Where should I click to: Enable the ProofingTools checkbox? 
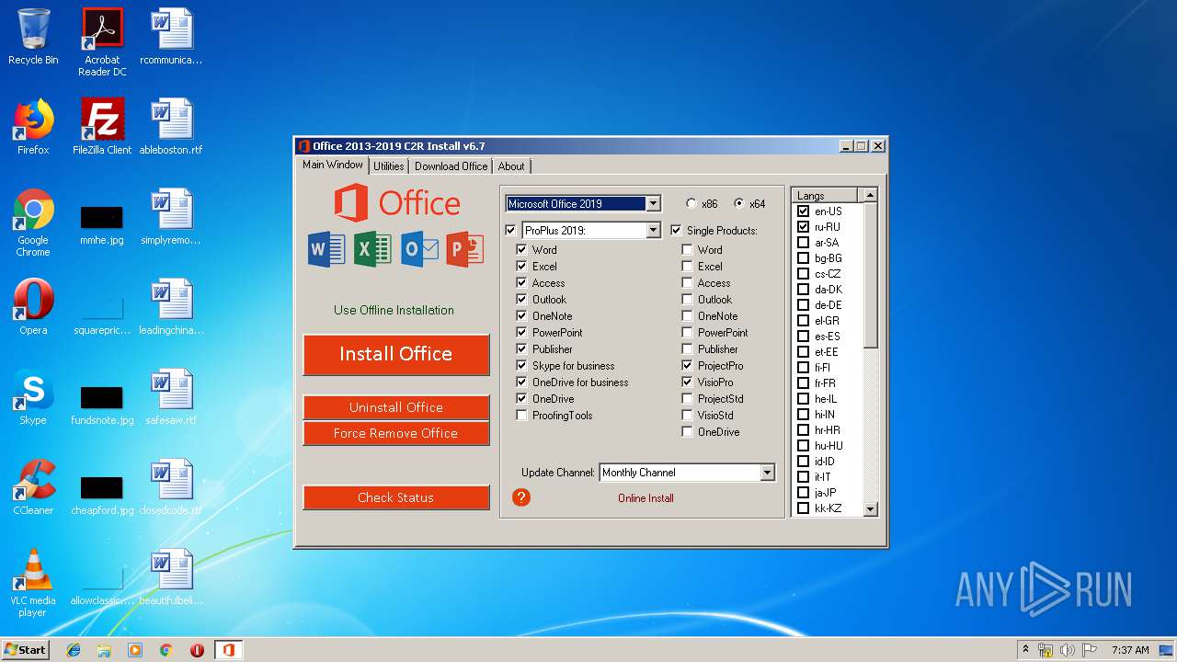click(x=522, y=416)
